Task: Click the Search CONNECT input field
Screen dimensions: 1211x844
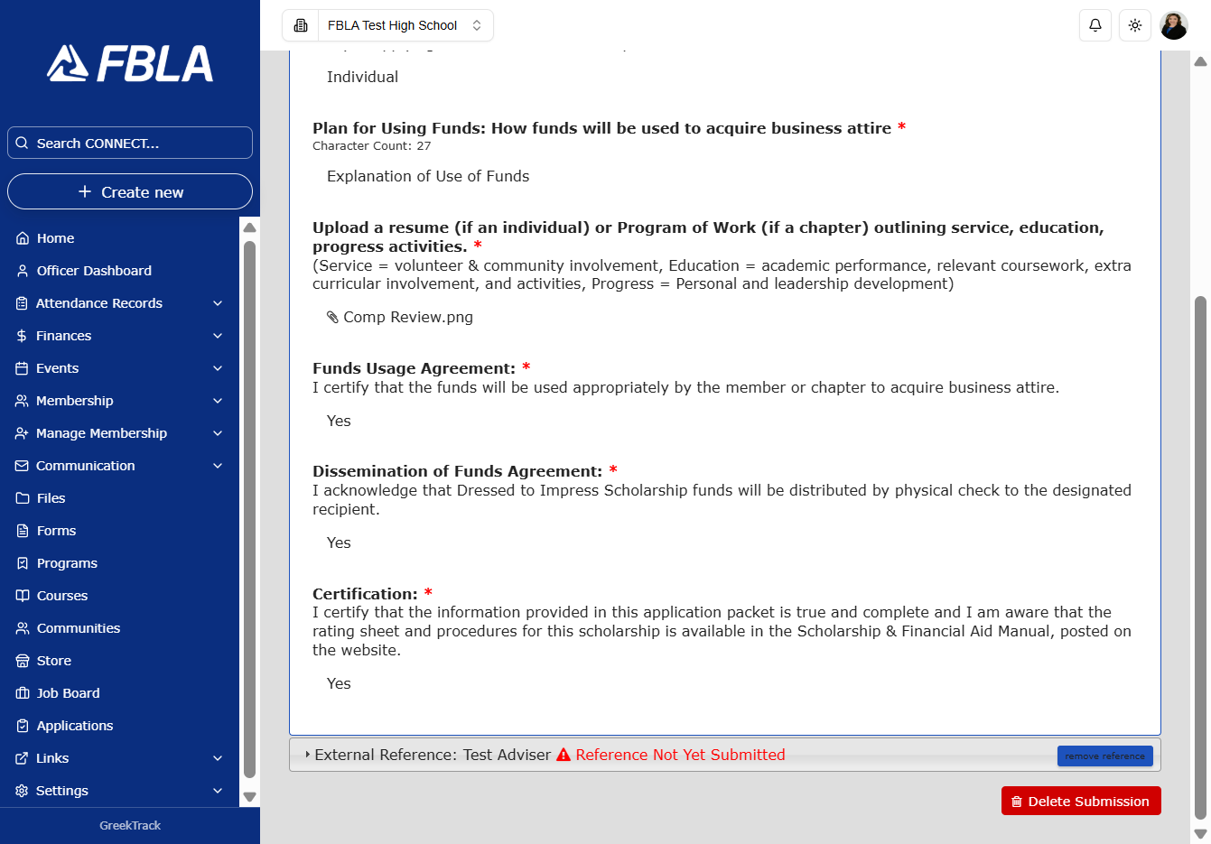Action: tap(130, 143)
